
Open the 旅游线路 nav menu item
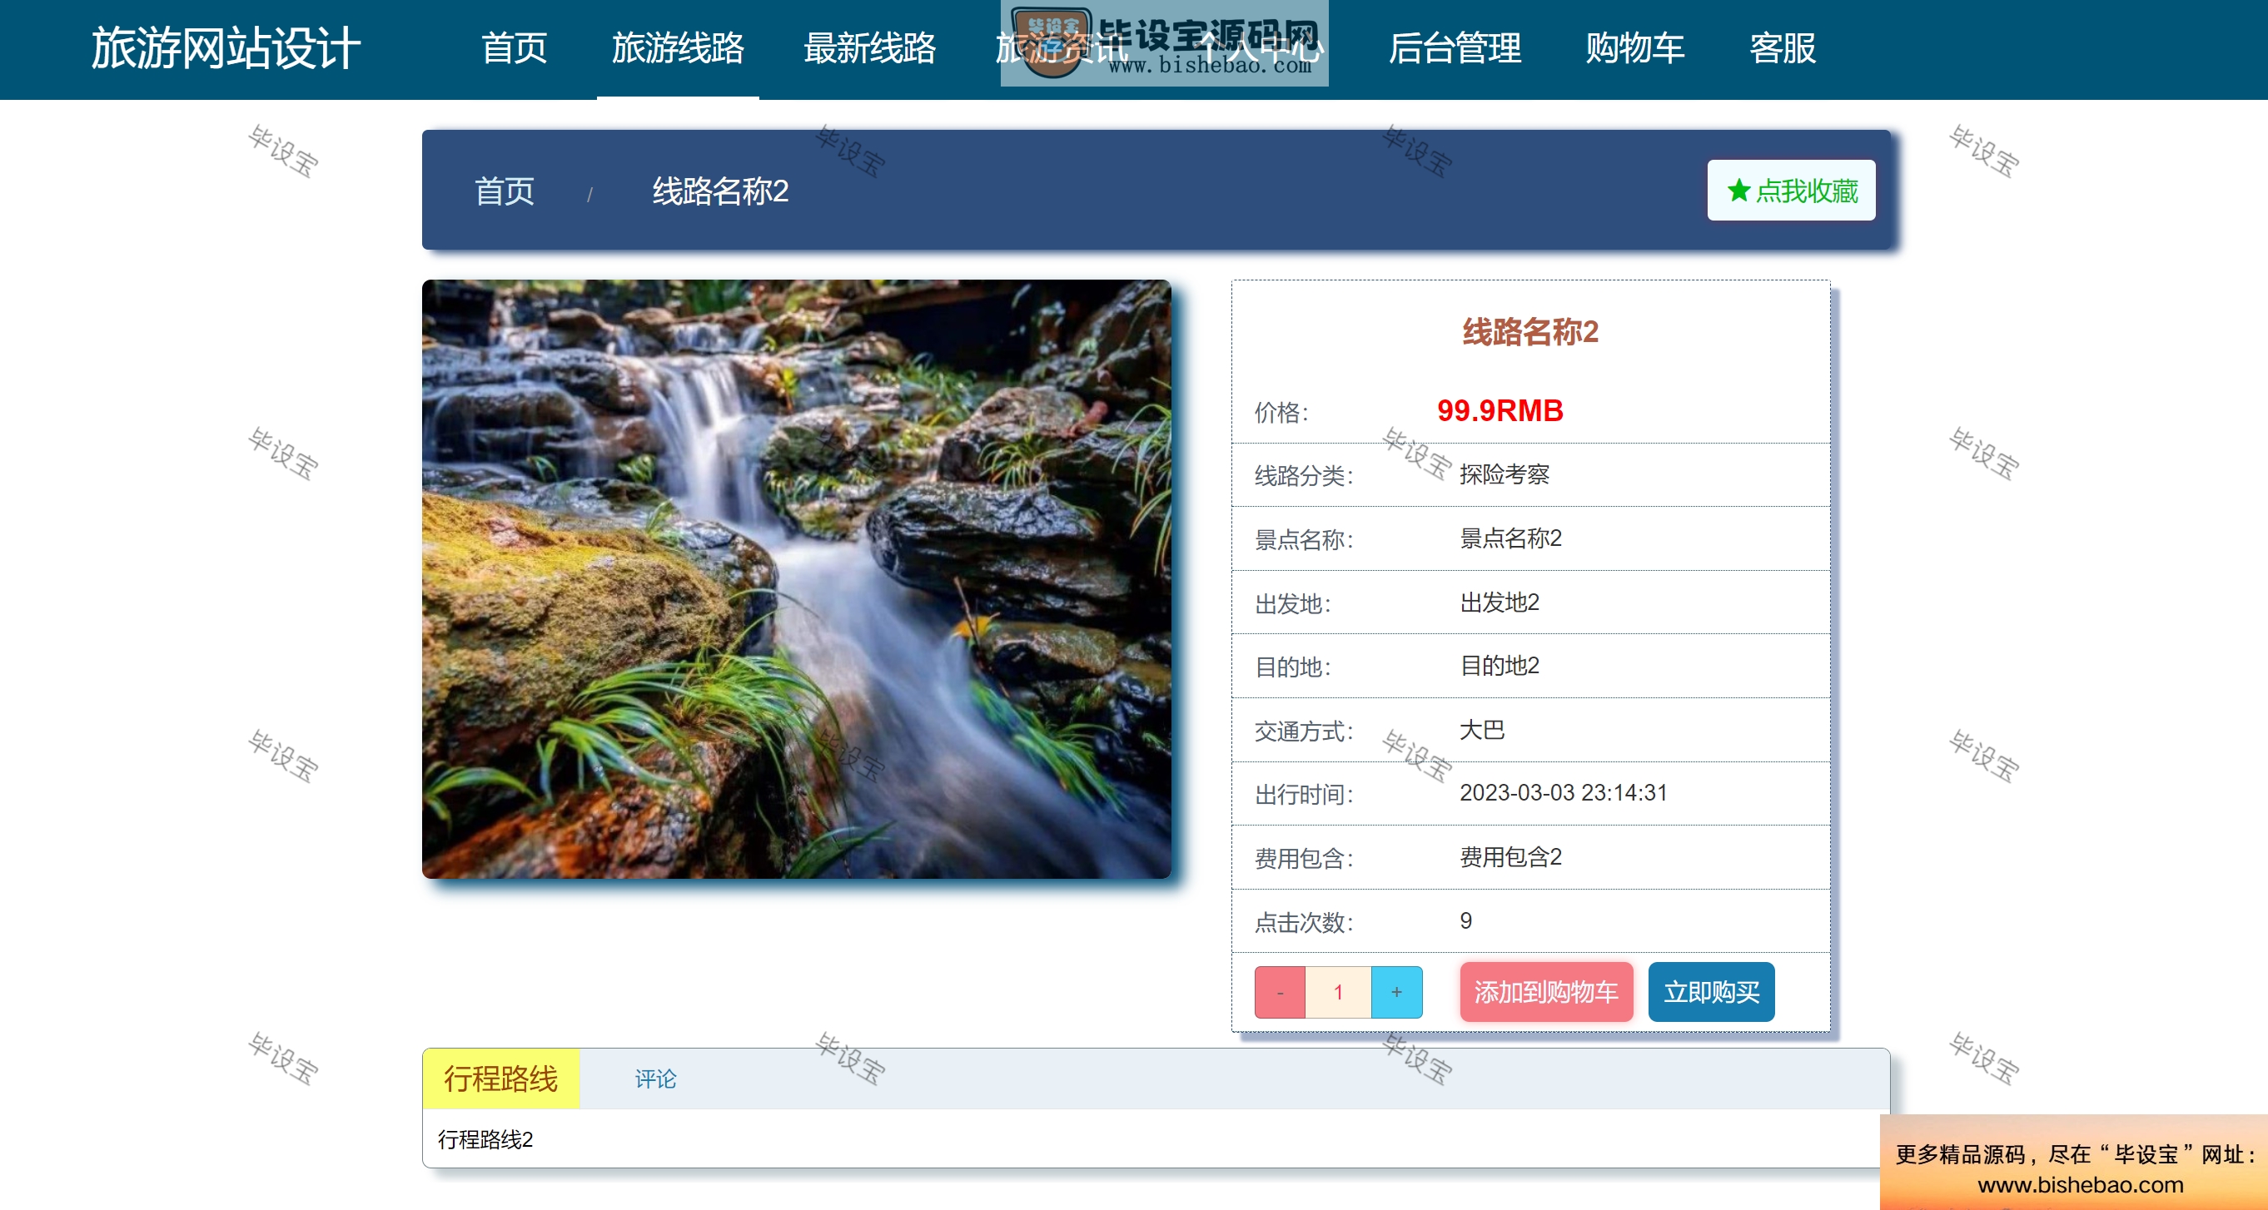point(678,48)
